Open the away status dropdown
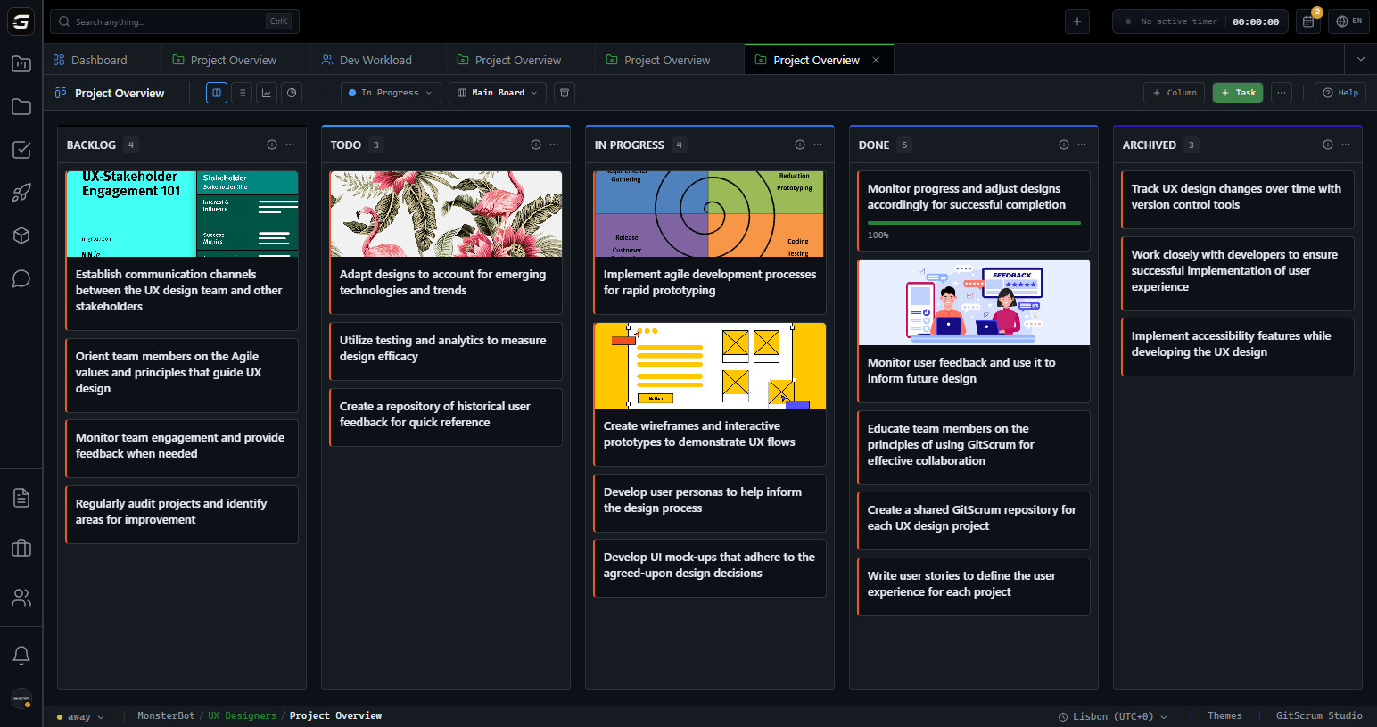 (x=80, y=715)
